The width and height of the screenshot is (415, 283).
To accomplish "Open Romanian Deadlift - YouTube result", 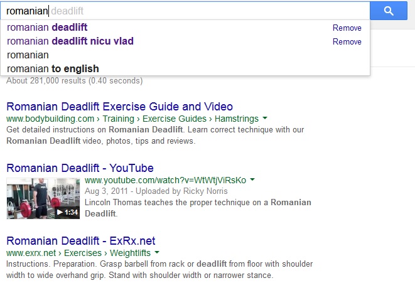I will [80, 168].
